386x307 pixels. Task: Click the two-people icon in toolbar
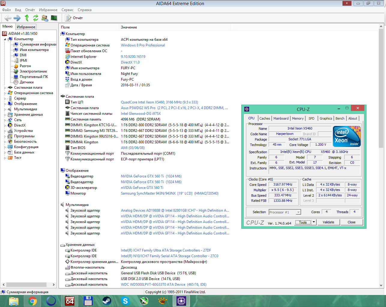[x=45, y=18]
